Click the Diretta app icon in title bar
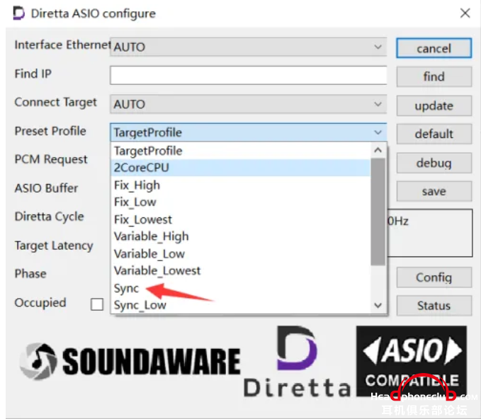The image size is (481, 419). (x=18, y=13)
